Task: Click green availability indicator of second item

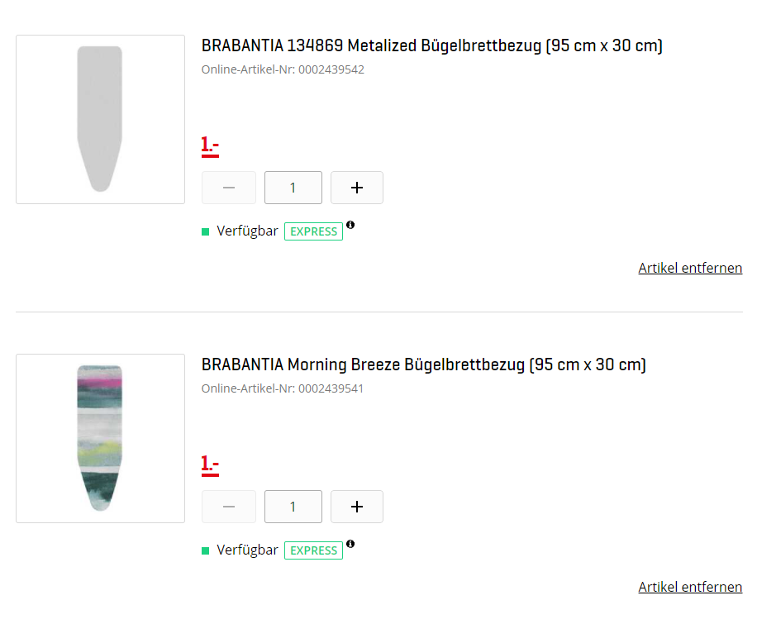Action: (206, 550)
